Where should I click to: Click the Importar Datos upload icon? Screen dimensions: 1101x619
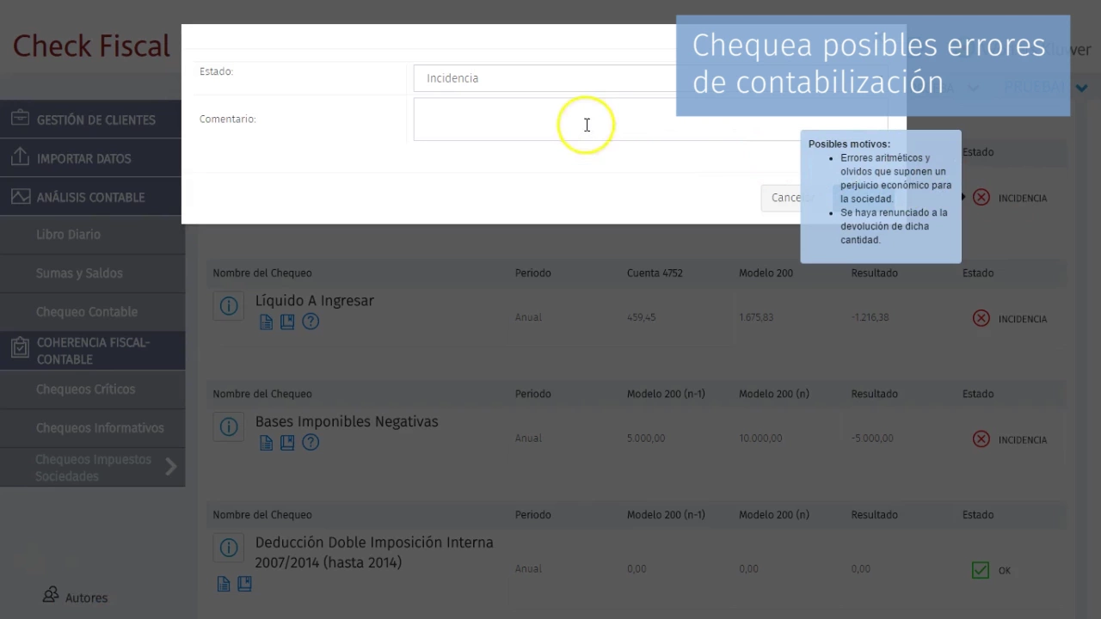click(20, 157)
